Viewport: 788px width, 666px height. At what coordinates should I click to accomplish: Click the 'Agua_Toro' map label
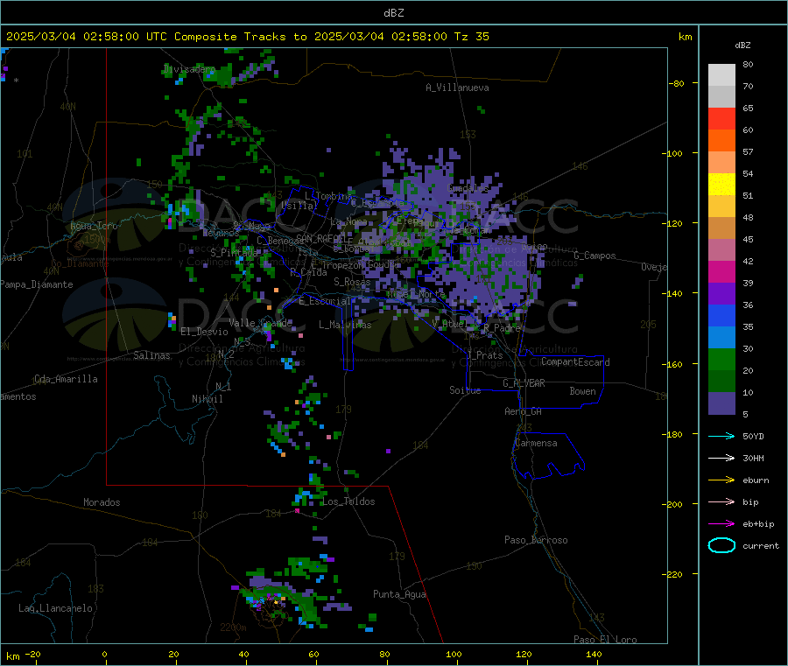[94, 226]
